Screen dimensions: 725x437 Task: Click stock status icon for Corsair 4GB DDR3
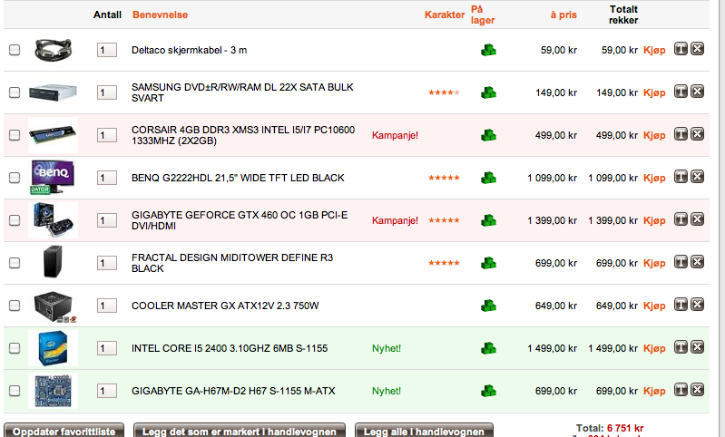[x=488, y=135]
